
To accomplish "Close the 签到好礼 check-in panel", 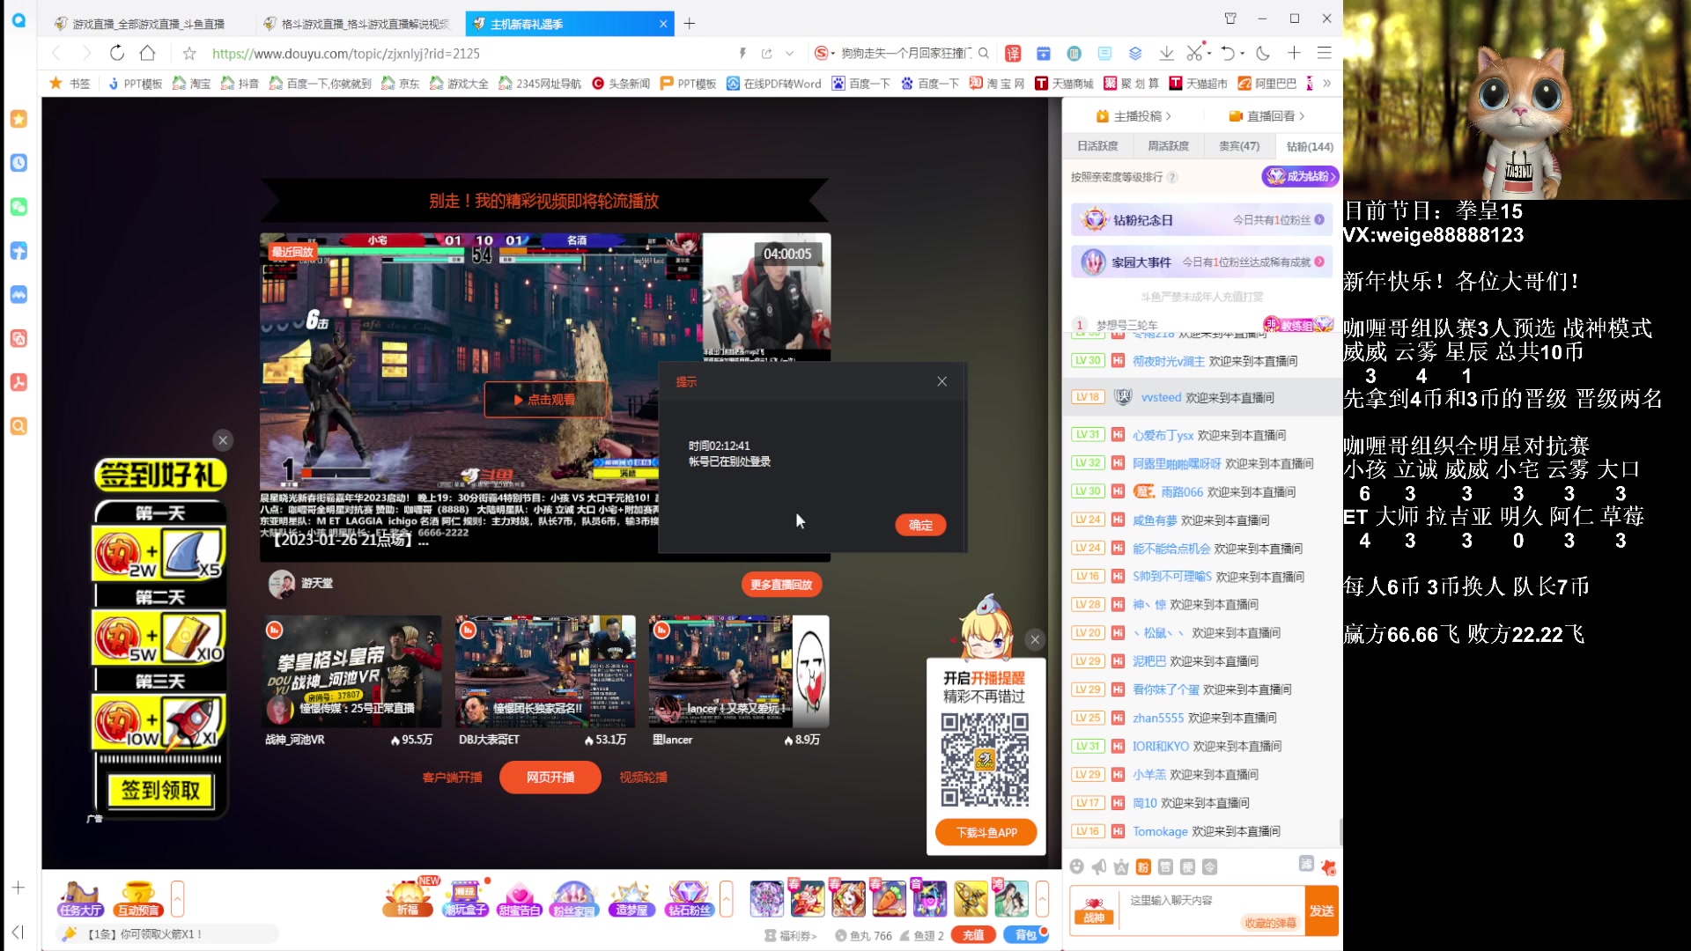I will click(x=223, y=439).
